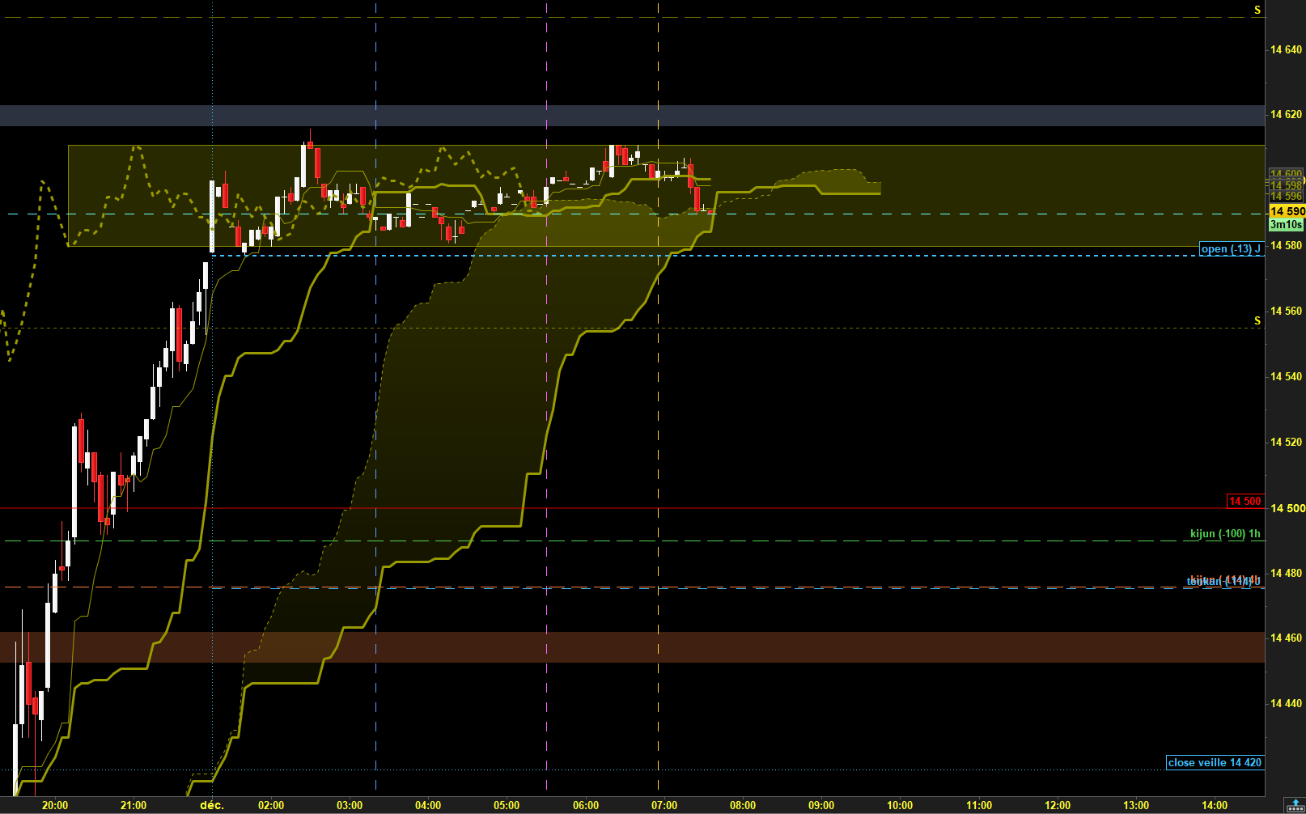Click the 14 560 price axis label
1306x814 pixels.
1287,311
